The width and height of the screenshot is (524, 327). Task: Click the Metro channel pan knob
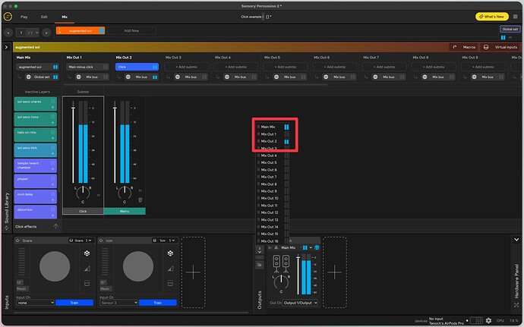[125, 192]
